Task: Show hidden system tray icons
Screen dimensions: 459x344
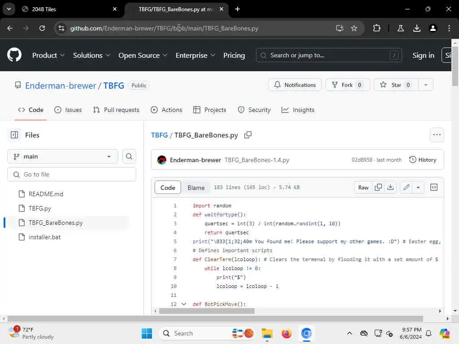Action: pyautogui.click(x=350, y=333)
